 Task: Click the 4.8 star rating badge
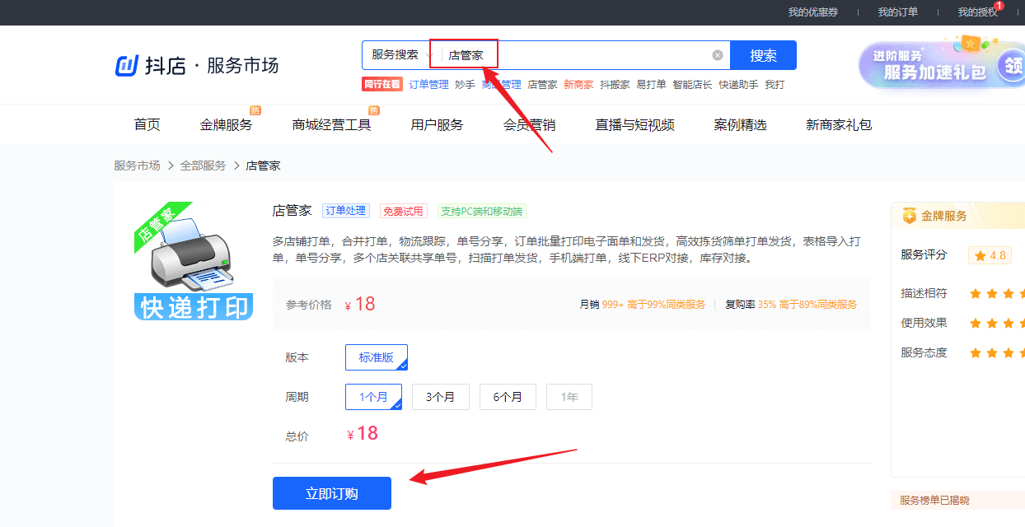(x=990, y=255)
